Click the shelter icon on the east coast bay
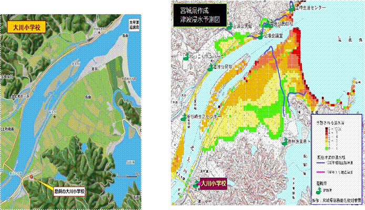Image resolution: width=365 pixels, height=210 pixels. 285,141
